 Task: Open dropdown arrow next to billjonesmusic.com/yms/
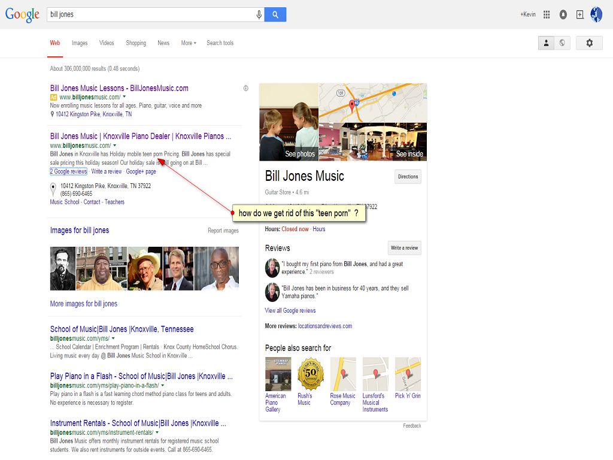click(113, 338)
